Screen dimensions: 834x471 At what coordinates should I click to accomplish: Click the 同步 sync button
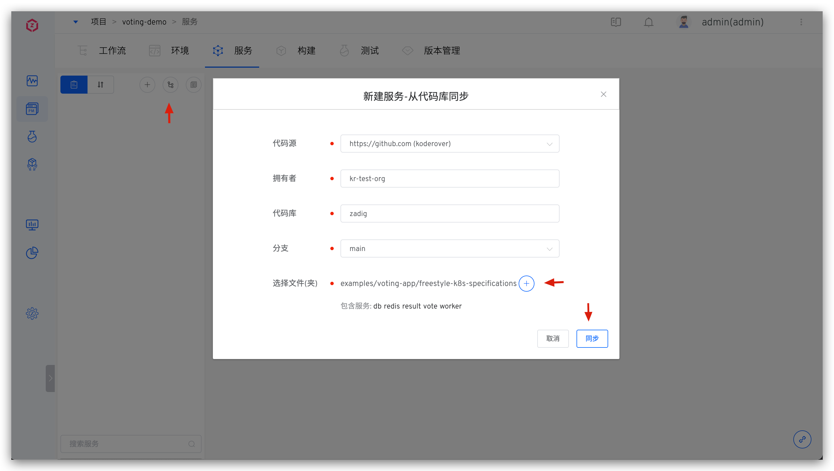592,338
